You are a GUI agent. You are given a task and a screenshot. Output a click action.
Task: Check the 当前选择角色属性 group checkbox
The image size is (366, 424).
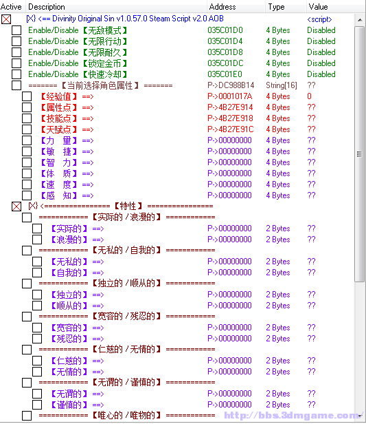pyautogui.click(x=16, y=85)
